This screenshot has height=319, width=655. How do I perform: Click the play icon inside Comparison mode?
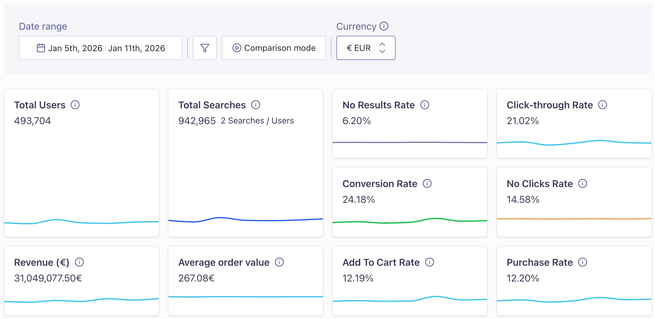237,48
